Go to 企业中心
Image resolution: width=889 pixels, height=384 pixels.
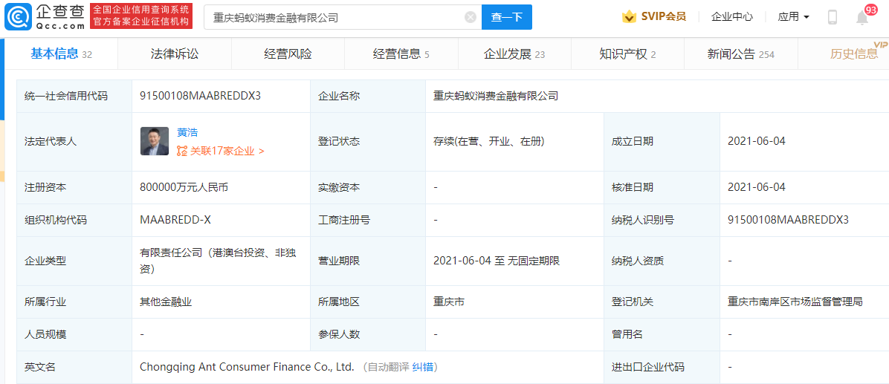[732, 17]
